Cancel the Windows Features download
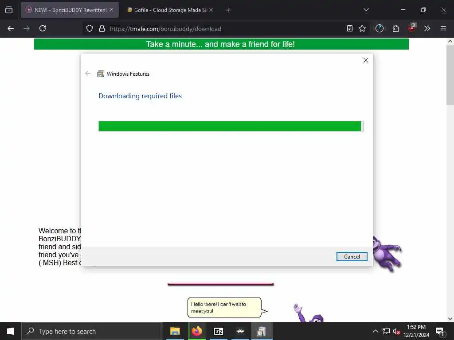Image resolution: width=454 pixels, height=340 pixels. coord(352,256)
